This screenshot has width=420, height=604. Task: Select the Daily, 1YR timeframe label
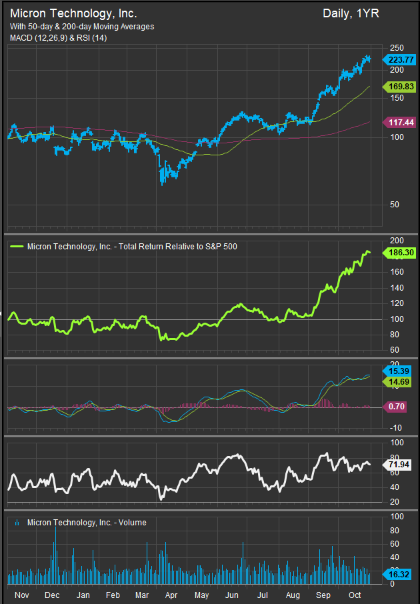[x=351, y=13]
